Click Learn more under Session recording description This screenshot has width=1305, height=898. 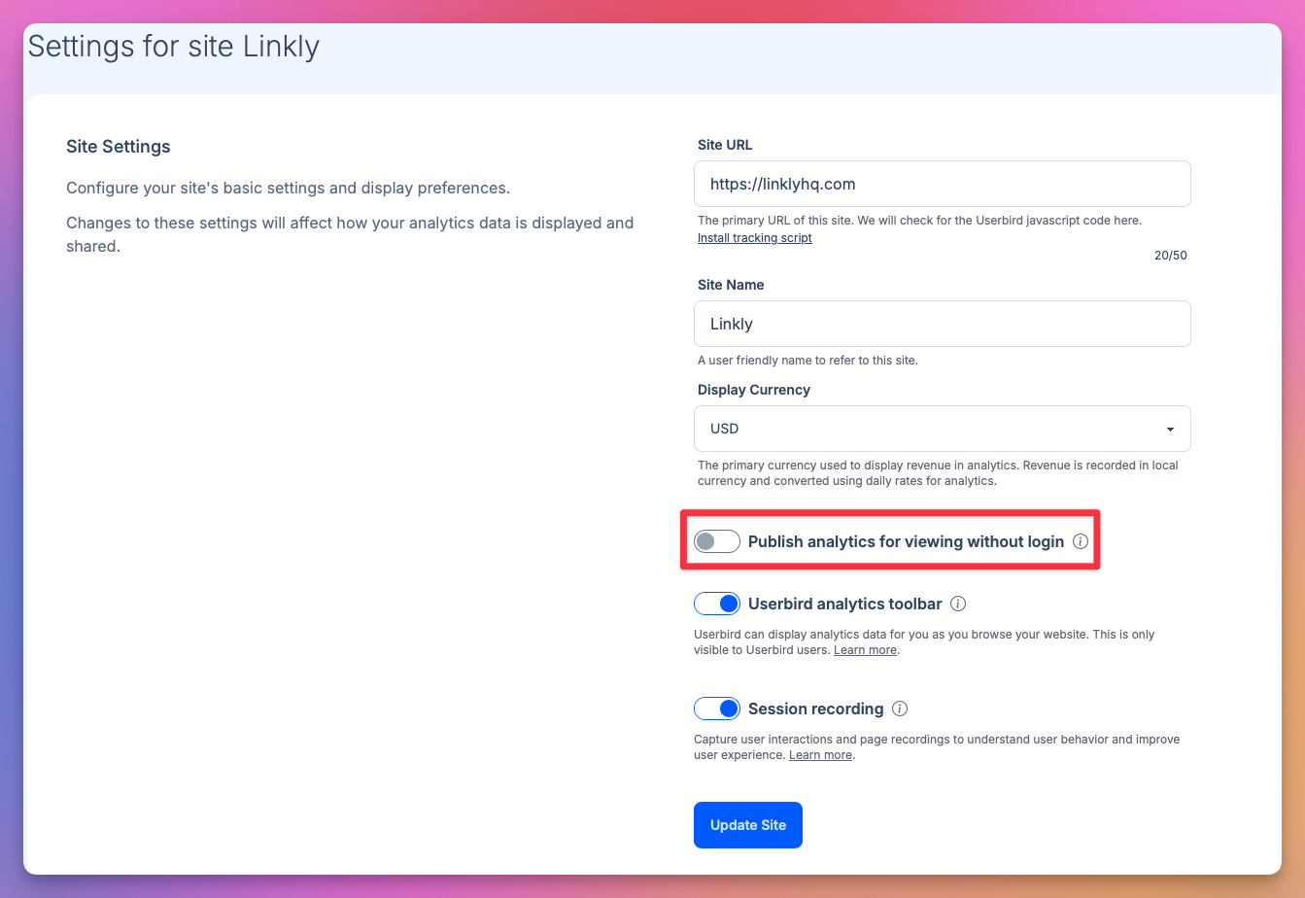[x=819, y=754]
